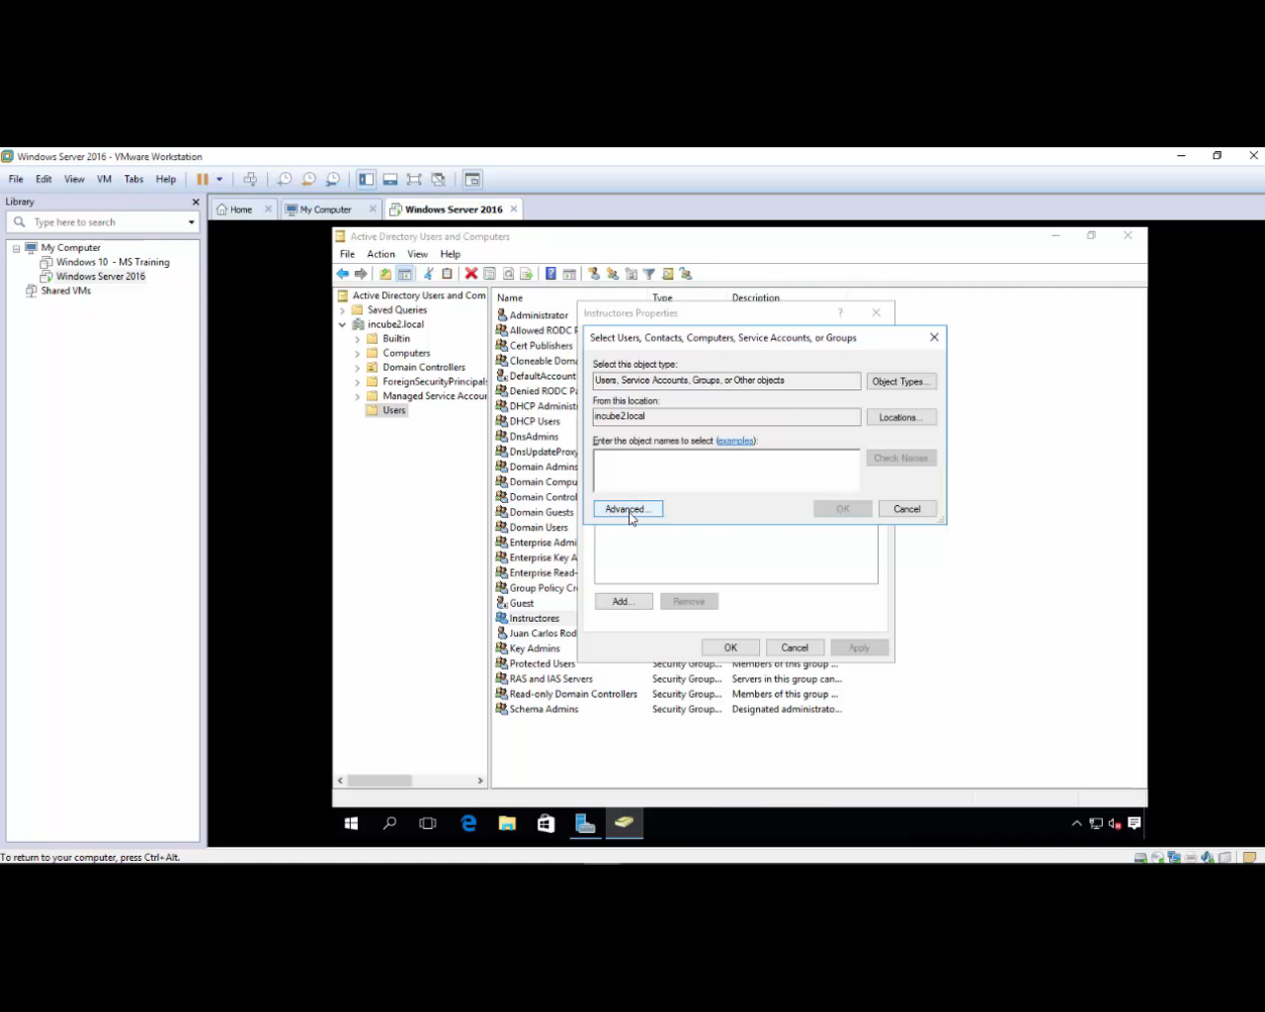Open VMware snapshot manager icon
The height and width of the screenshot is (1012, 1265).
(333, 179)
